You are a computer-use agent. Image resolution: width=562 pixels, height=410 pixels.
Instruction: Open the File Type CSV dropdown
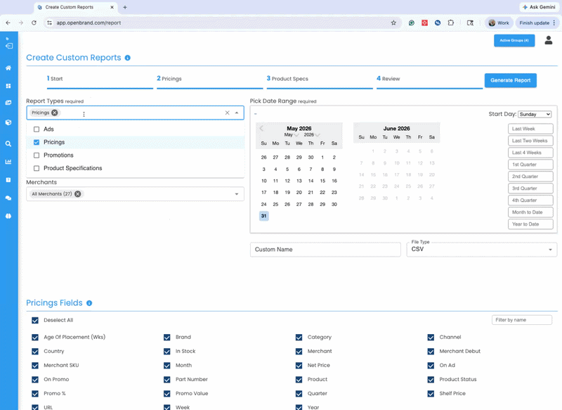482,249
